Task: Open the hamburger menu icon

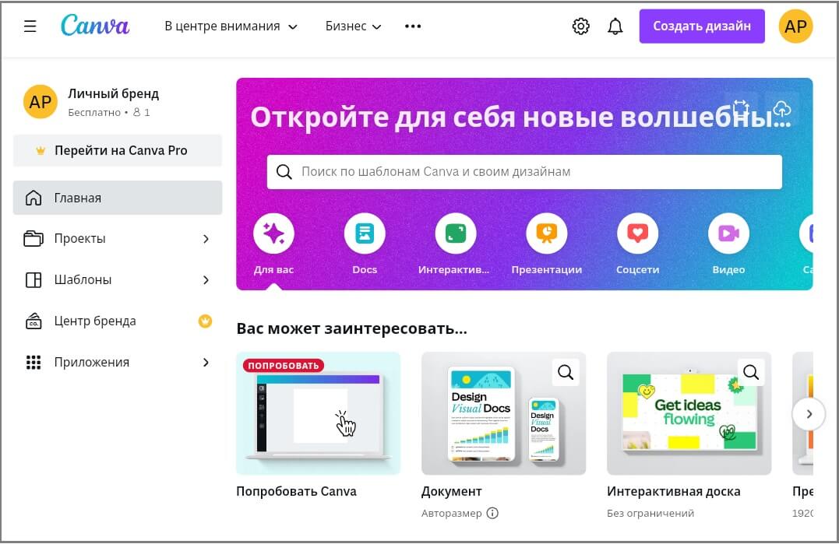Action: click(x=30, y=26)
